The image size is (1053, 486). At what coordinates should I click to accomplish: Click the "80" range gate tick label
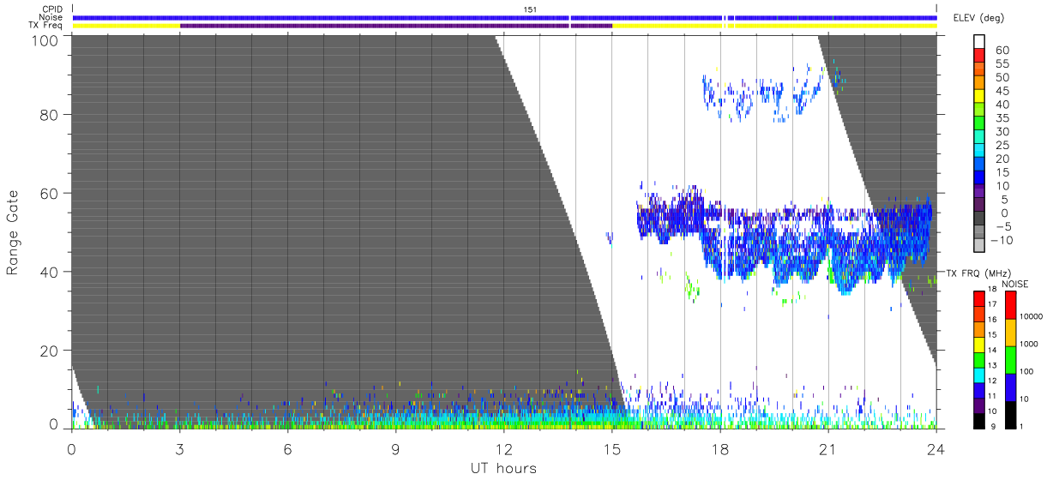(50, 114)
